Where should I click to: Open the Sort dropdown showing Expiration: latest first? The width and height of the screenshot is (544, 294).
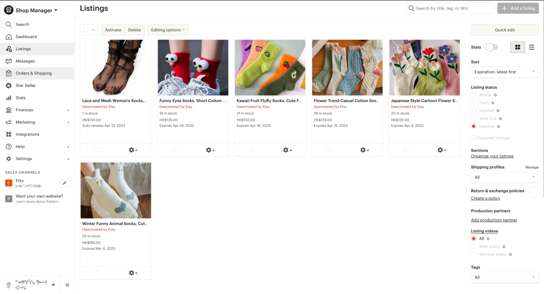pyautogui.click(x=504, y=72)
